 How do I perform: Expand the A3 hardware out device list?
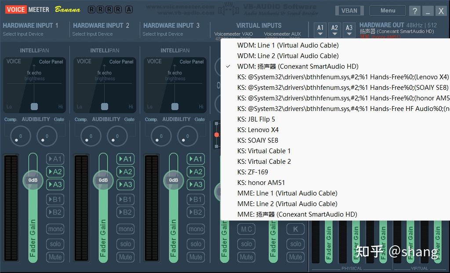[x=349, y=30]
